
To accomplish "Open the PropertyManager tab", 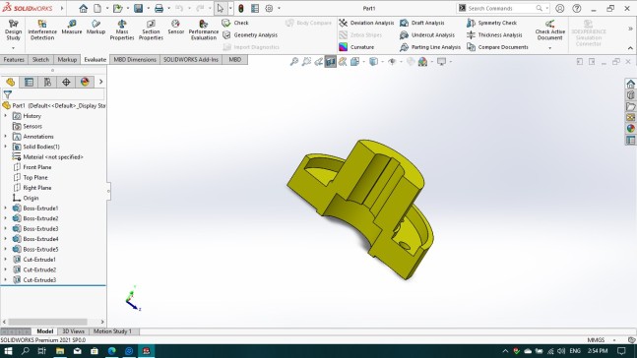I will 29,82.
